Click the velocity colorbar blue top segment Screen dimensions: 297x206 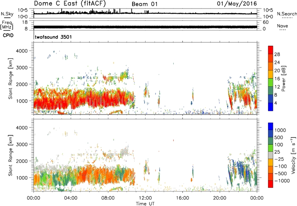coord(271,126)
